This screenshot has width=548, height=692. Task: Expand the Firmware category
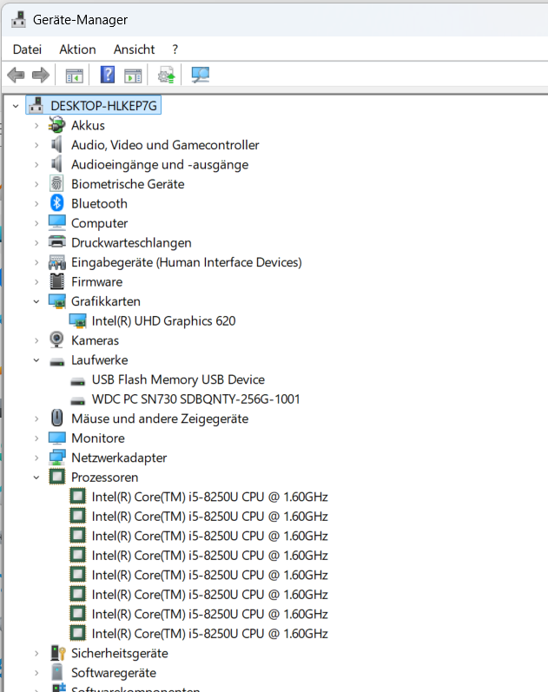click(36, 281)
